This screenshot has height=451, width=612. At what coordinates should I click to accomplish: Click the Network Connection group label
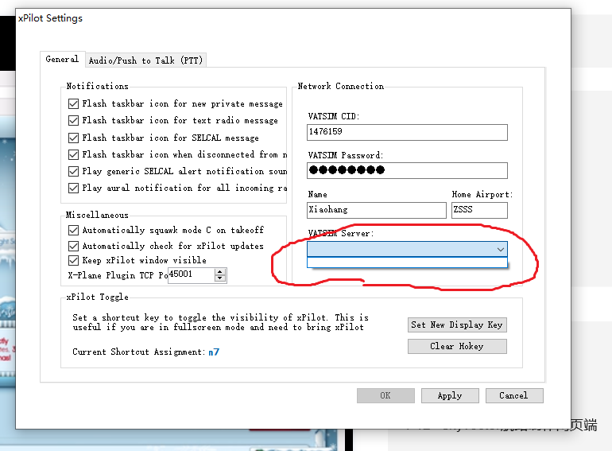coord(341,86)
